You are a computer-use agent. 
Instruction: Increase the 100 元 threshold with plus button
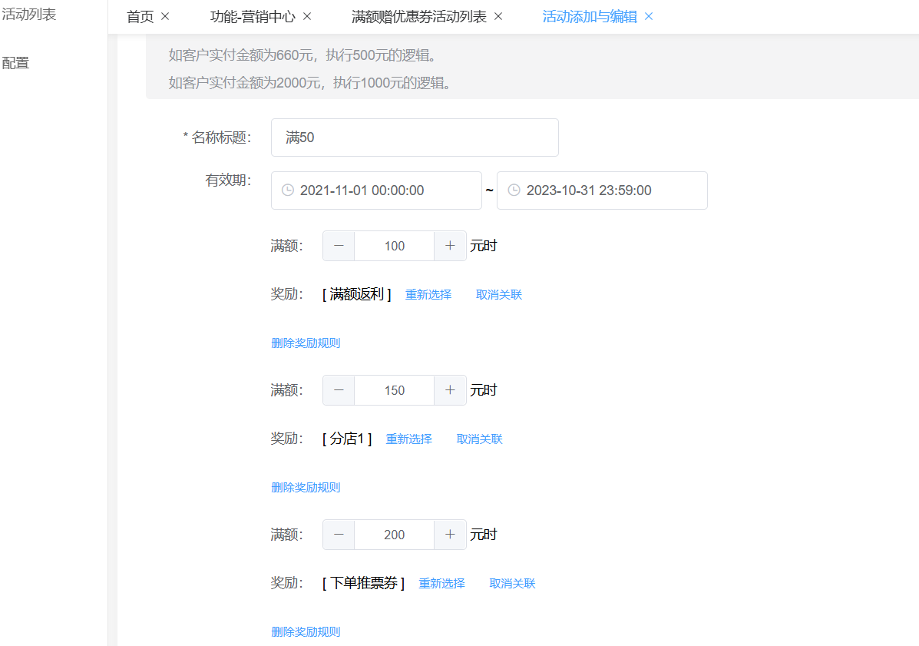pyautogui.click(x=450, y=246)
